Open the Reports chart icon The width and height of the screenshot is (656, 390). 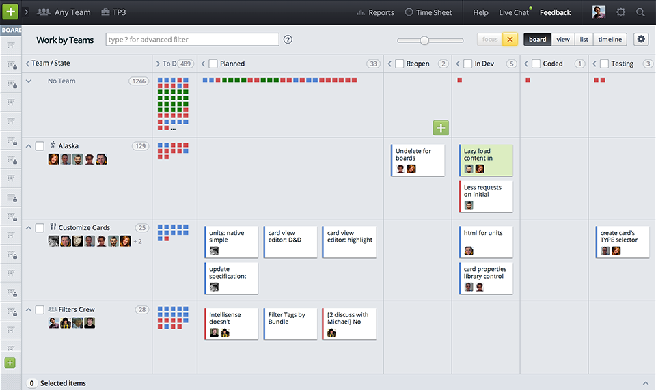click(361, 12)
